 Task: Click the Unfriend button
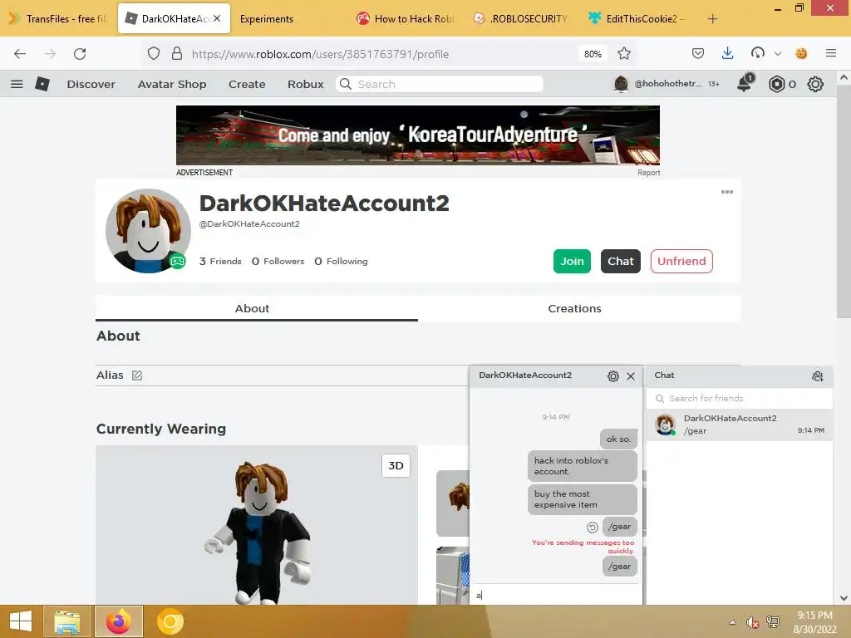click(681, 261)
